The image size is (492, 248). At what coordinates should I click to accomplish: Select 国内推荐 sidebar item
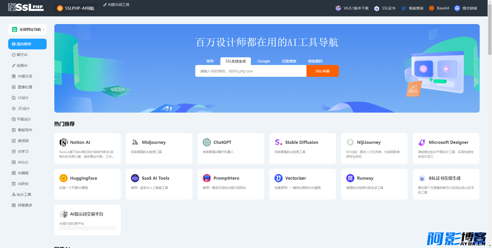coord(27,44)
